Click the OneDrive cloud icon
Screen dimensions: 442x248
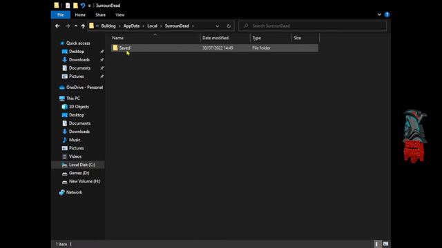61,87
